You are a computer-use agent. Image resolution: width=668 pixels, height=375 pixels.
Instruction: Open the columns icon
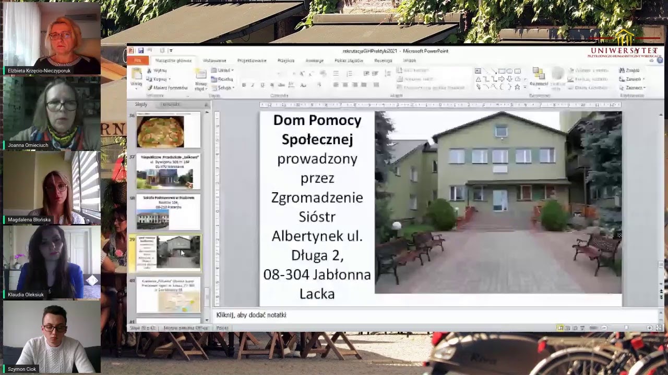click(x=376, y=85)
